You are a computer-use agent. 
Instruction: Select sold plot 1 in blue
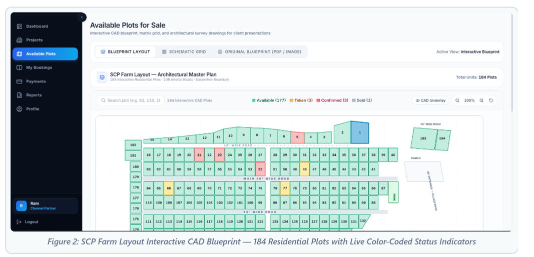click(x=360, y=132)
